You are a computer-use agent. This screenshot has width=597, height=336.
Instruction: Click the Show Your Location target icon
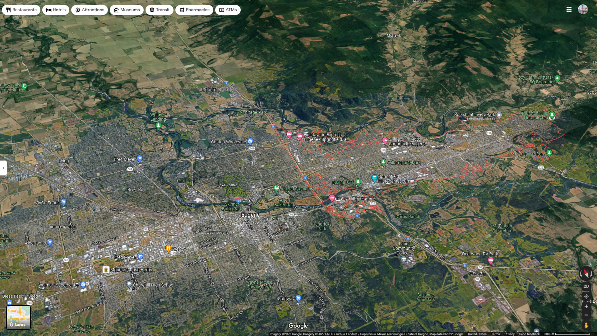point(586,296)
